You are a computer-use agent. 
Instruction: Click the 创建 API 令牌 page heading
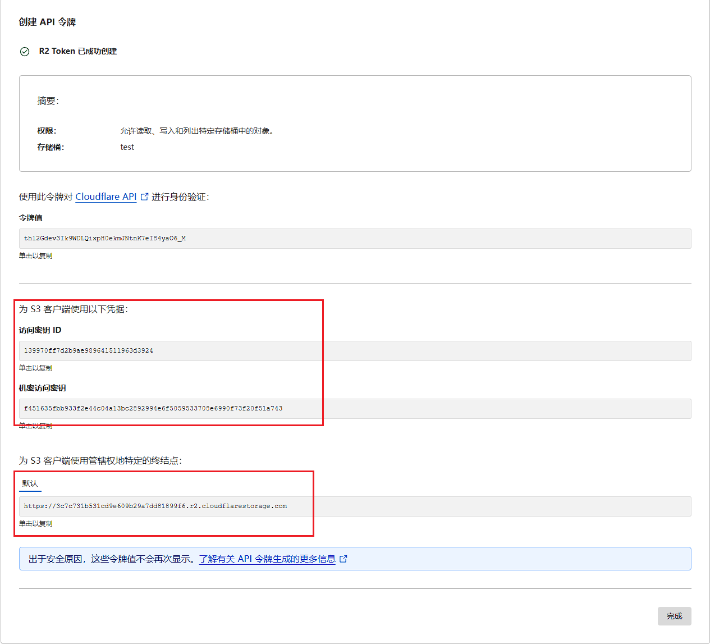click(47, 22)
